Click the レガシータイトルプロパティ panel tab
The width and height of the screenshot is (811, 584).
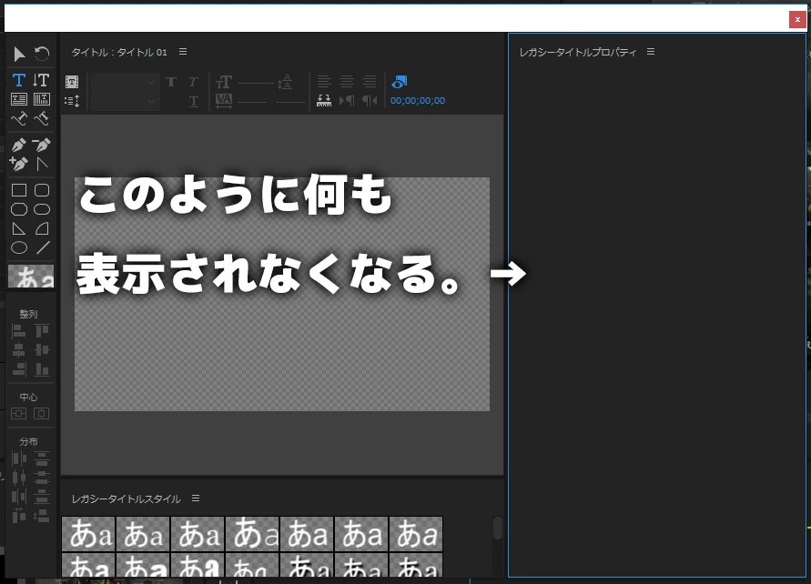pos(578,52)
